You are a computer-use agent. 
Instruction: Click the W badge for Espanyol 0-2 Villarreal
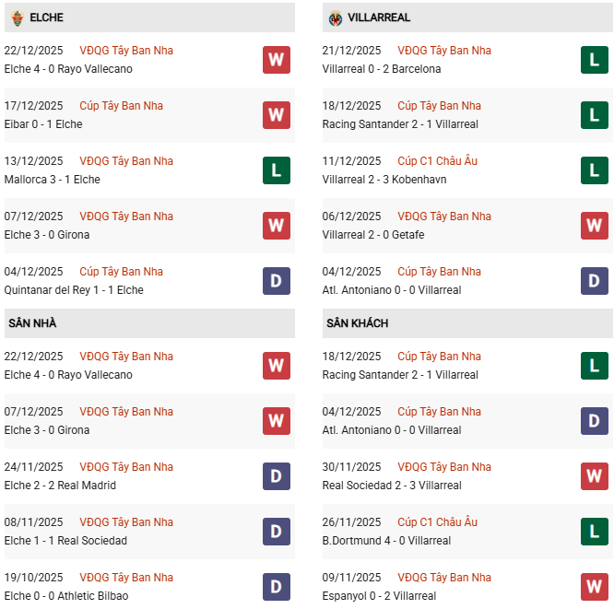[x=594, y=587]
